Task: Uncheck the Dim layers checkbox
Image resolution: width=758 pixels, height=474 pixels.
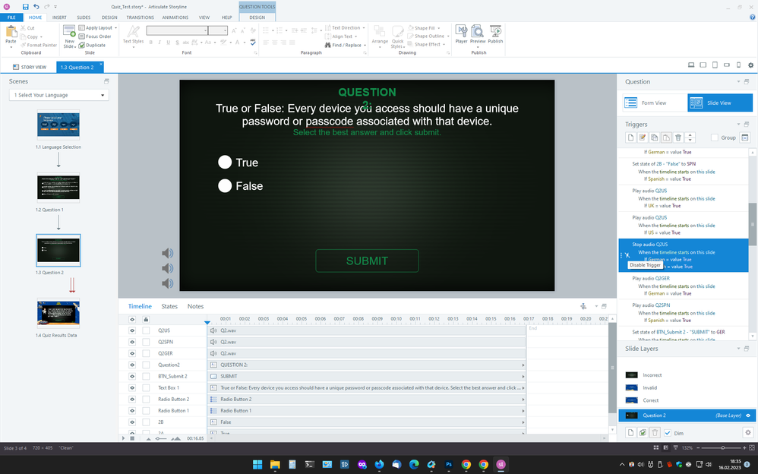Action: 668,433
